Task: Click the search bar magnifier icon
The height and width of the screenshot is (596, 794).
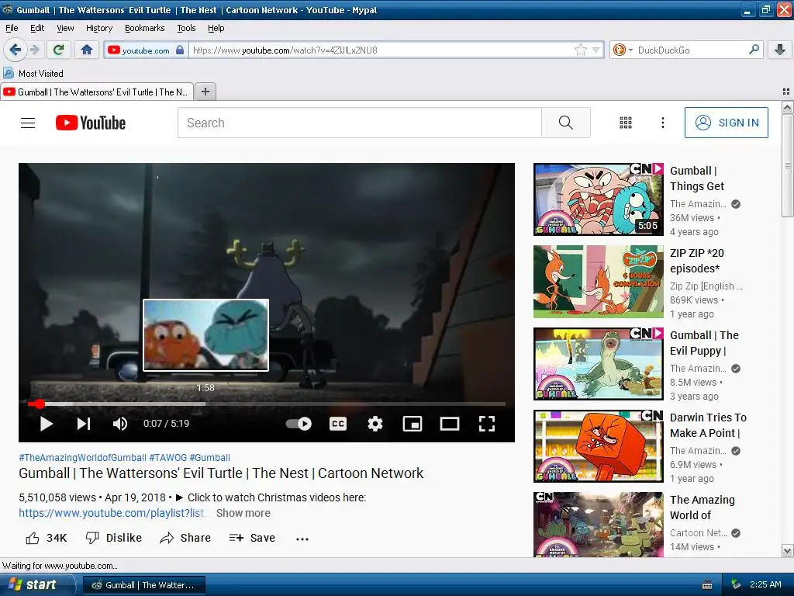Action: tap(754, 49)
